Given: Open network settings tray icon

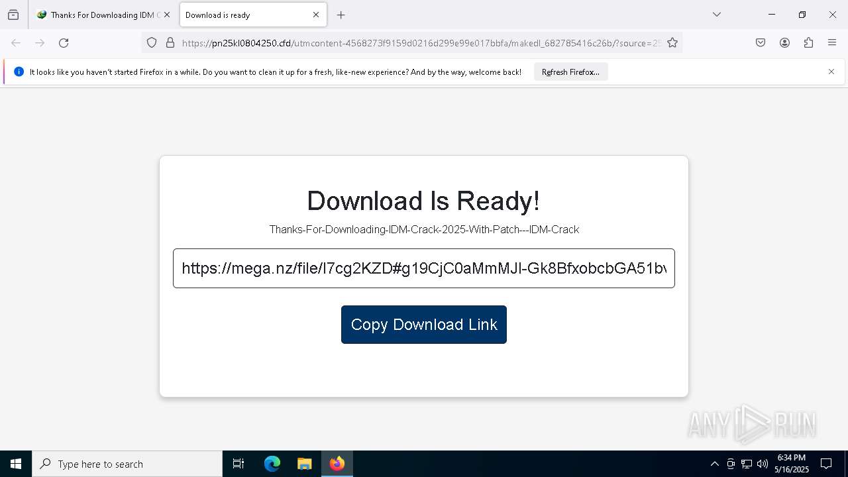Looking at the screenshot, I should (747, 464).
